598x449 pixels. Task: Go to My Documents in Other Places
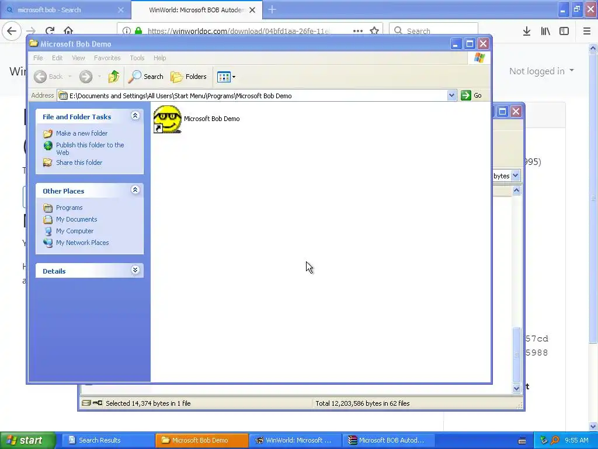[77, 219]
